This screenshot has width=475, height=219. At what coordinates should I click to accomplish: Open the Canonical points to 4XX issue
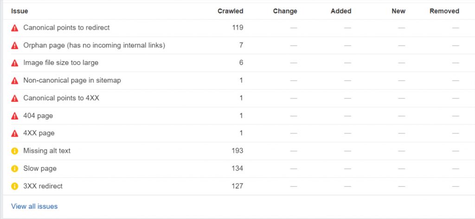click(x=61, y=98)
